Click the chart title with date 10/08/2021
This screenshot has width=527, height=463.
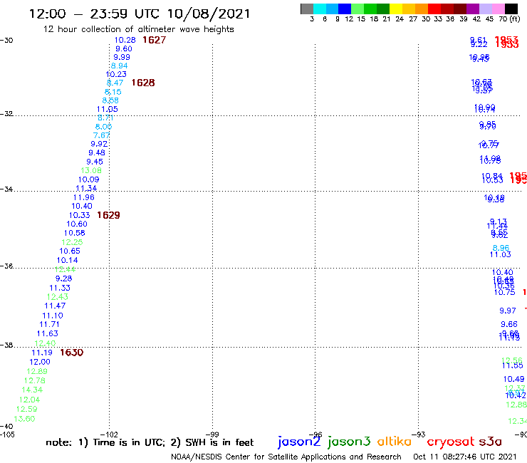click(140, 14)
